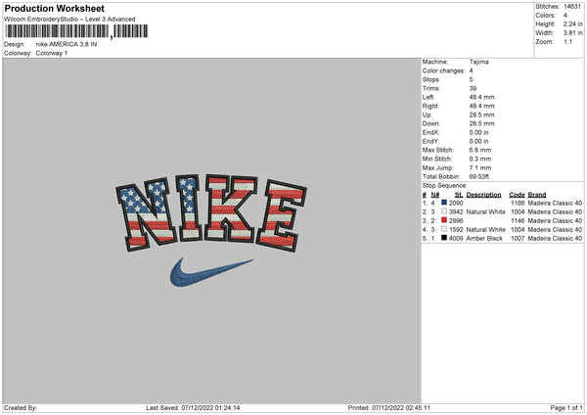The width and height of the screenshot is (587, 415).
Task: Click the St. column header
Action: 459,195
